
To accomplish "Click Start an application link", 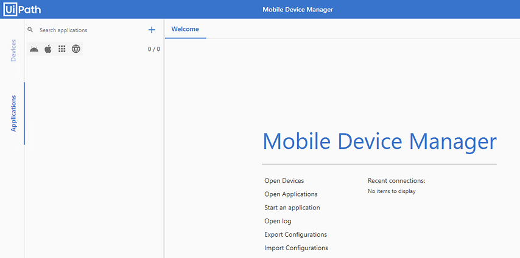I will click(292, 208).
